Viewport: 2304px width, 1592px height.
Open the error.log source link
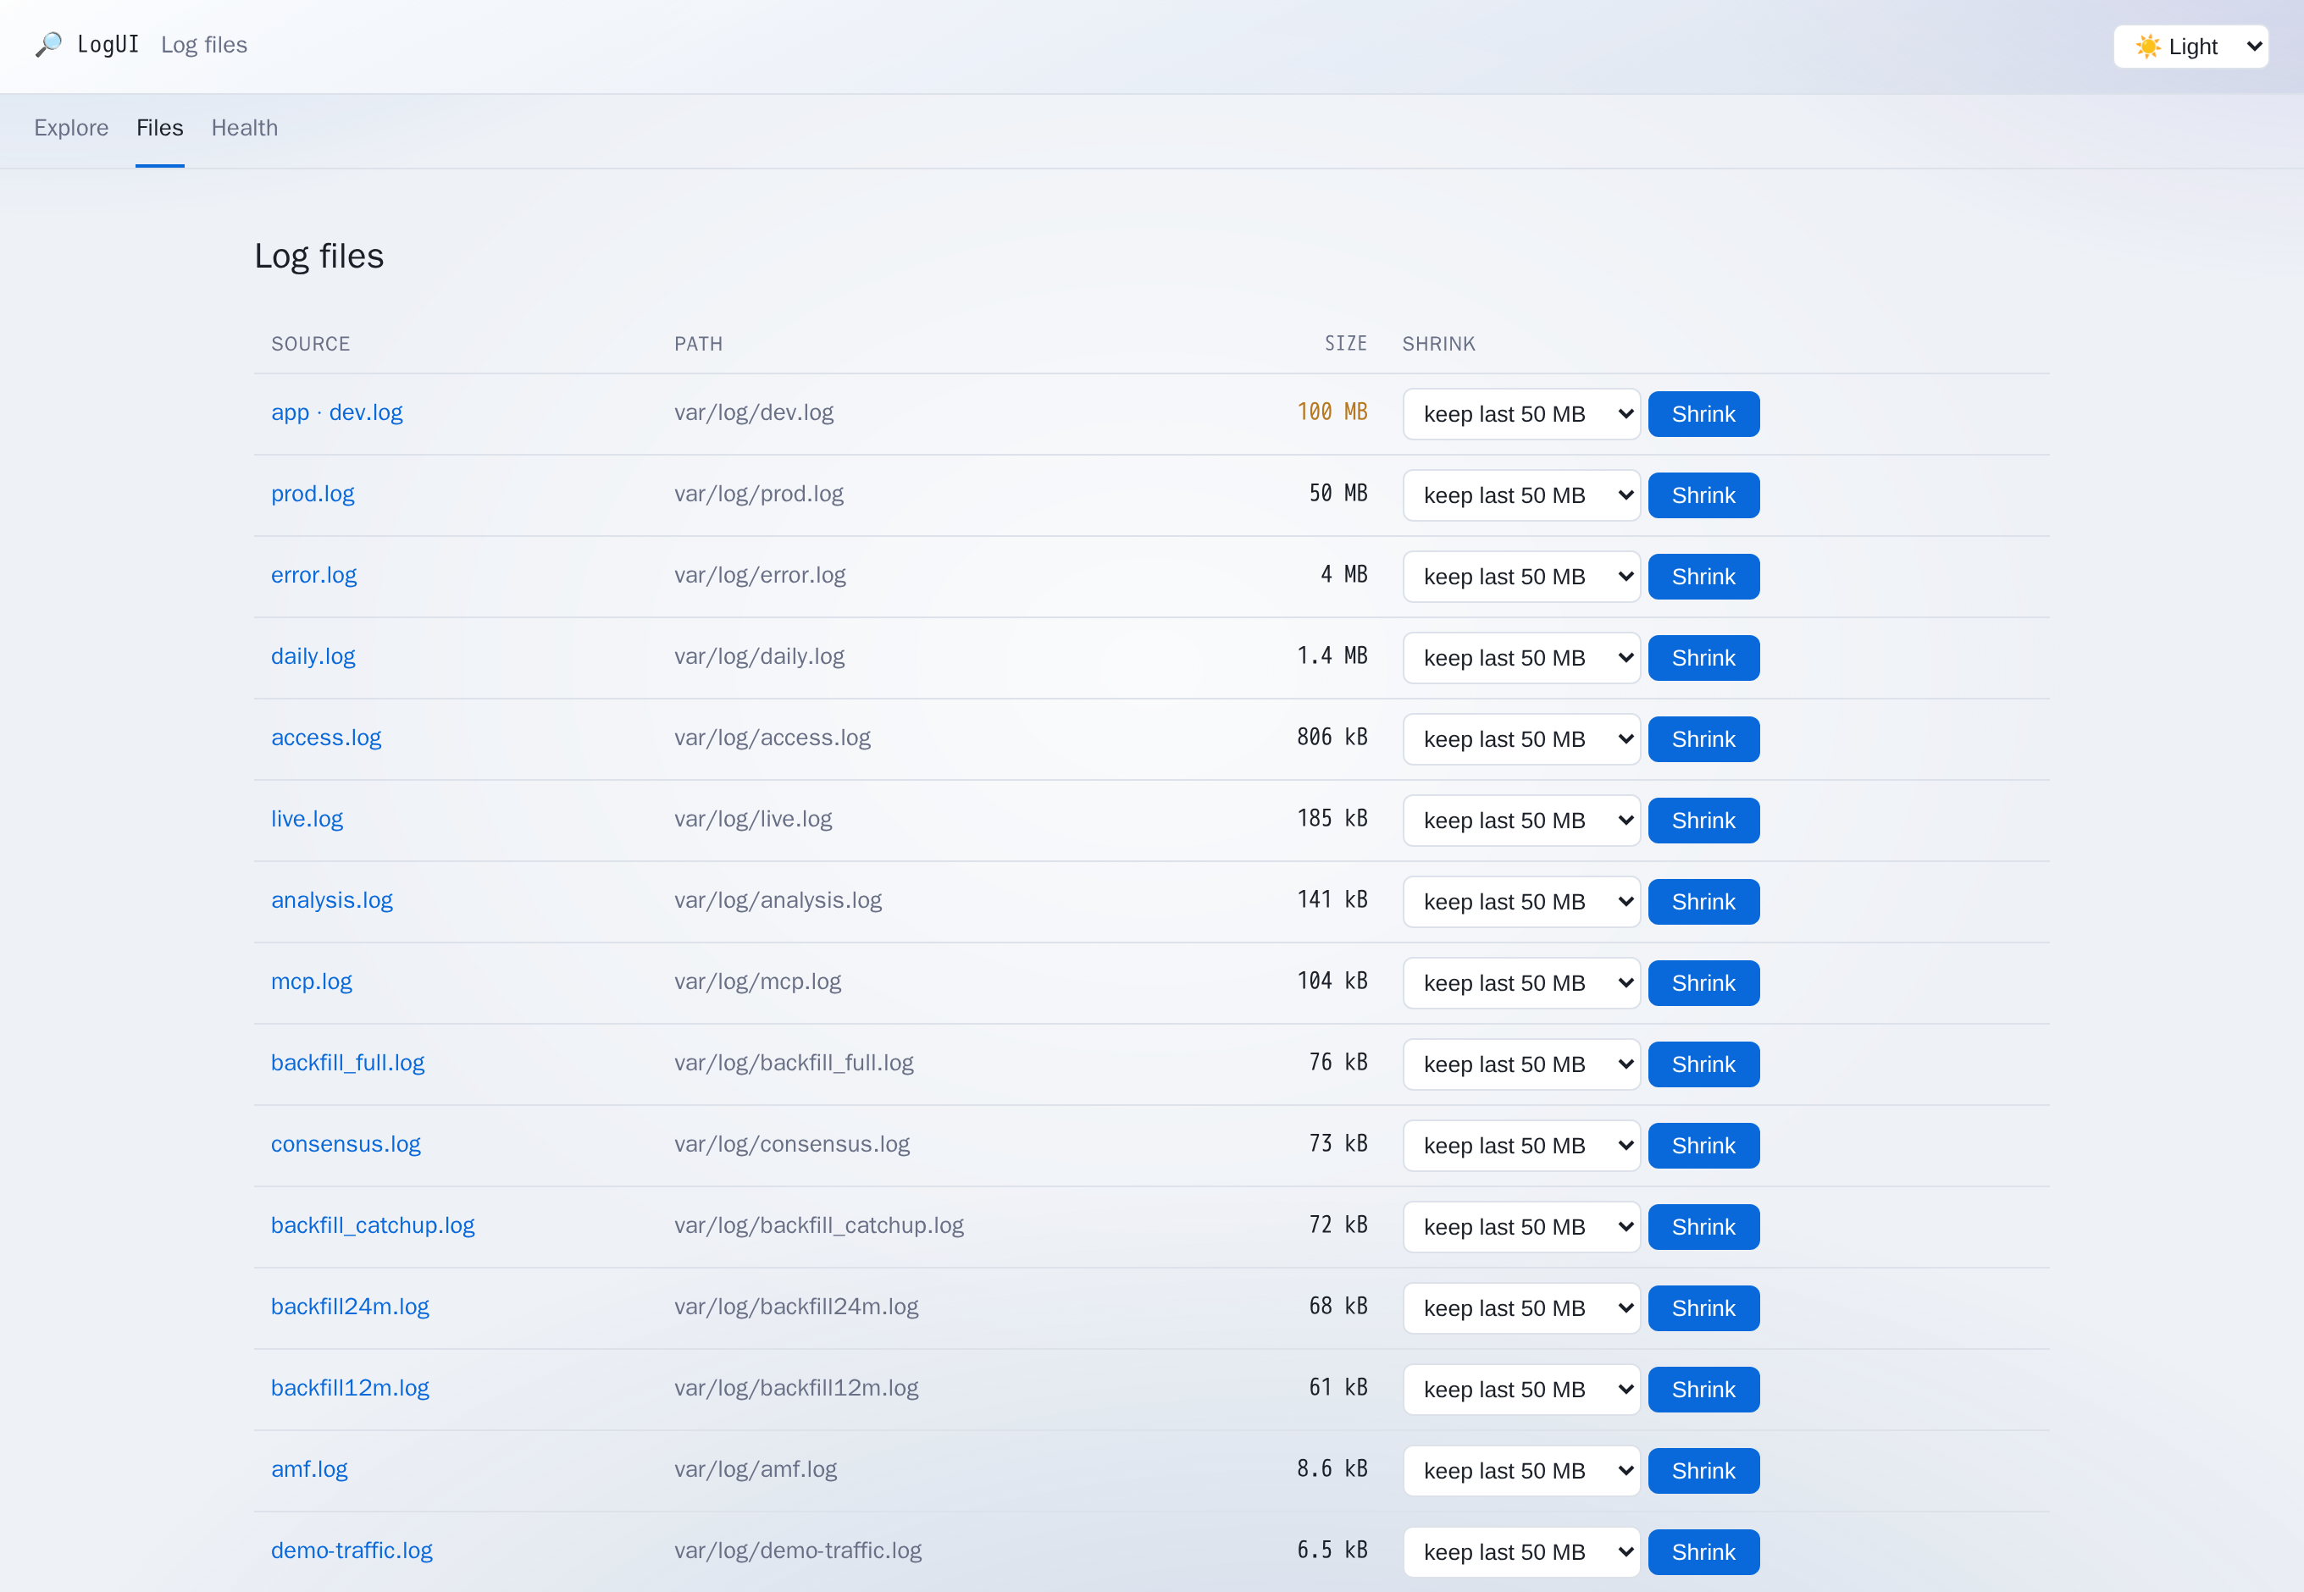click(313, 574)
